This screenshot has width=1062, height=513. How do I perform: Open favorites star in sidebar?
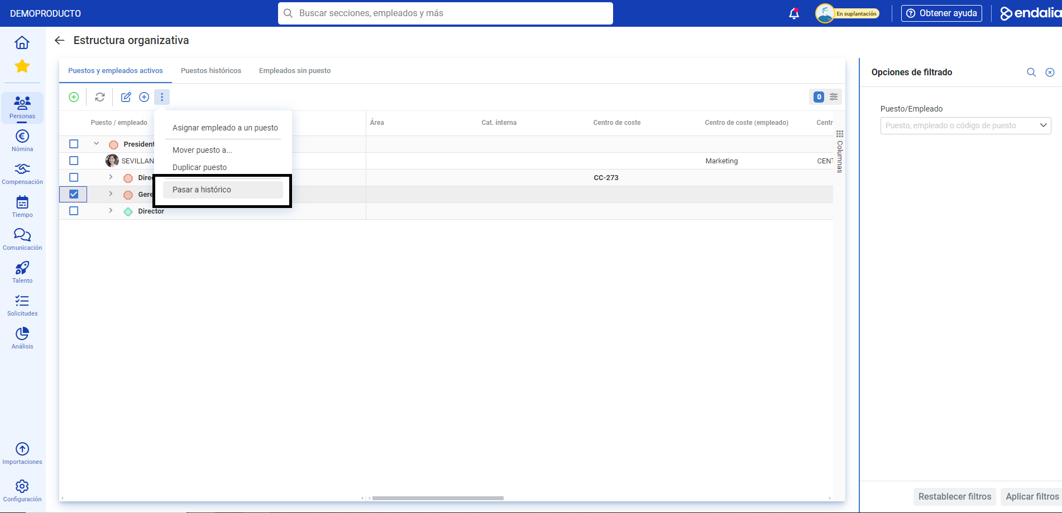pyautogui.click(x=22, y=66)
